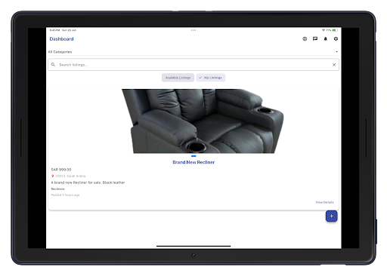Click the battery indicator in status bar
387x276 pixels.
point(335,30)
